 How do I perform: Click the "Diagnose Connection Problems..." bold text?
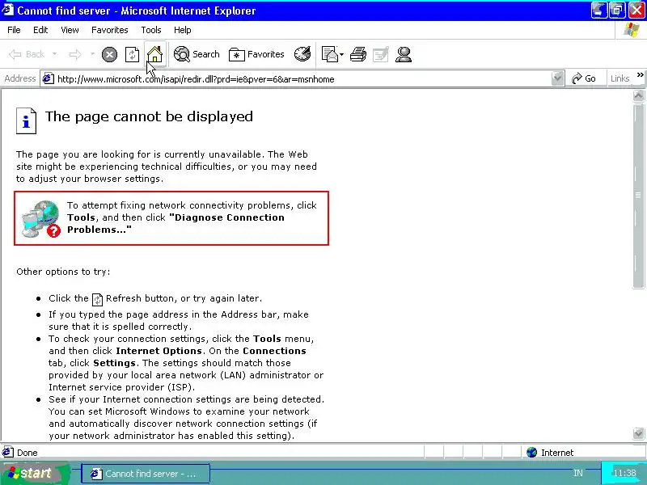175,223
